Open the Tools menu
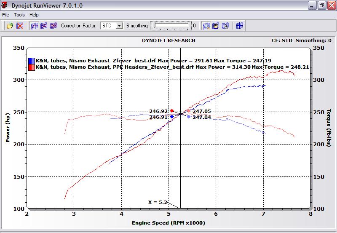The height and width of the screenshot is (233, 337). [x=19, y=15]
